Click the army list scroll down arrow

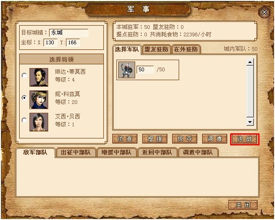[250, 122]
